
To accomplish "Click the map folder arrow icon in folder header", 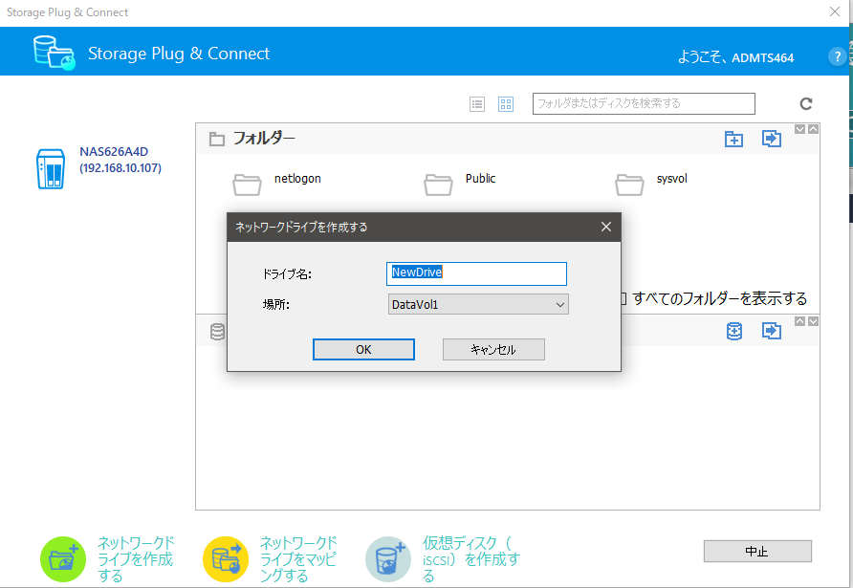I will (x=772, y=139).
